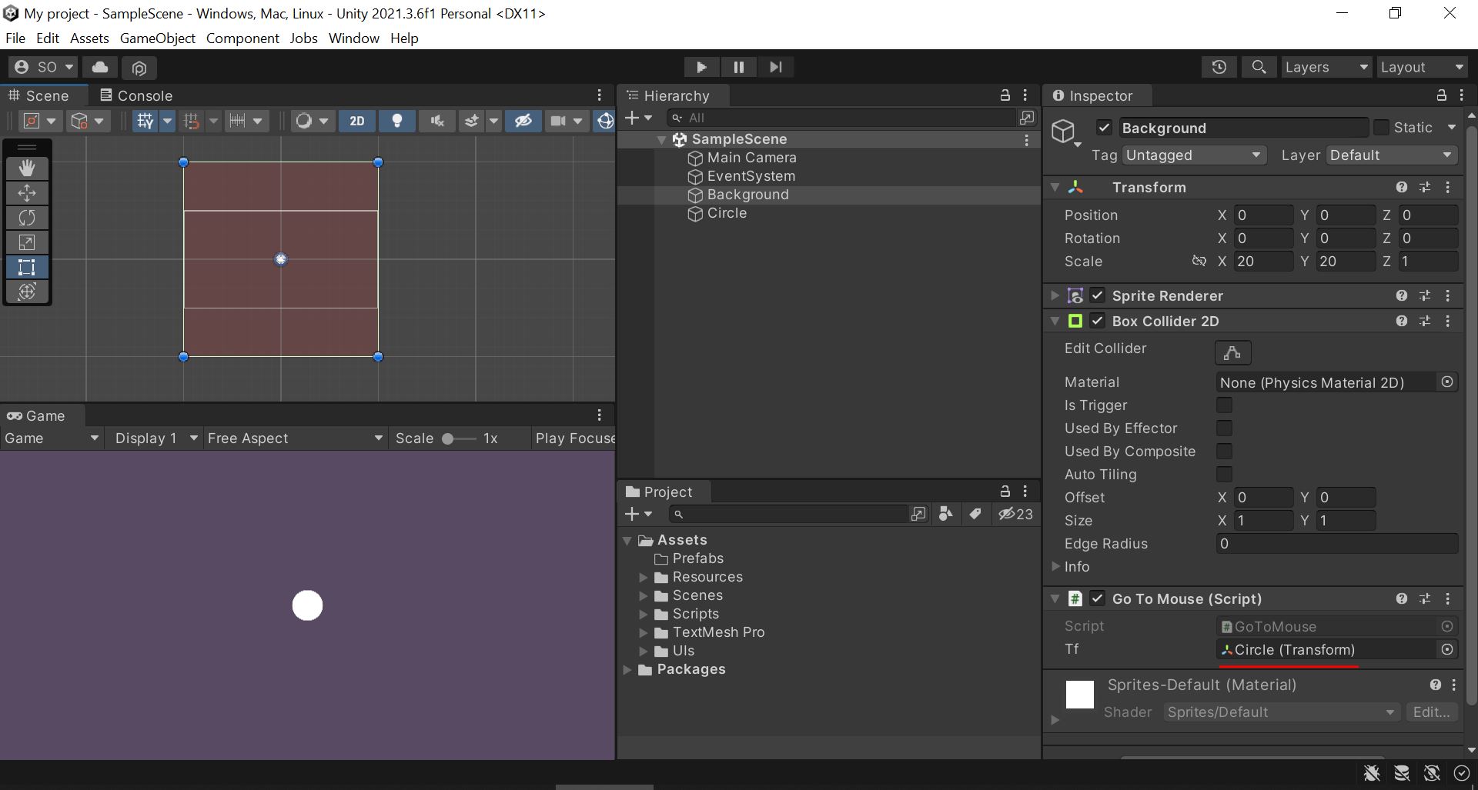
Task: Search by type in Project
Action: (x=946, y=514)
